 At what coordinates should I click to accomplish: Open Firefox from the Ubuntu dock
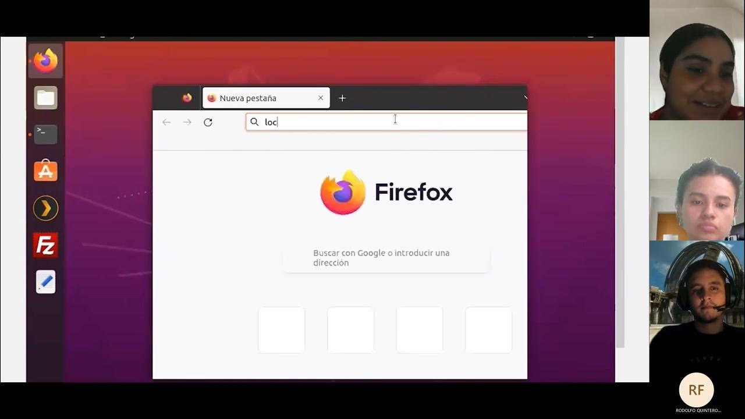[x=45, y=61]
